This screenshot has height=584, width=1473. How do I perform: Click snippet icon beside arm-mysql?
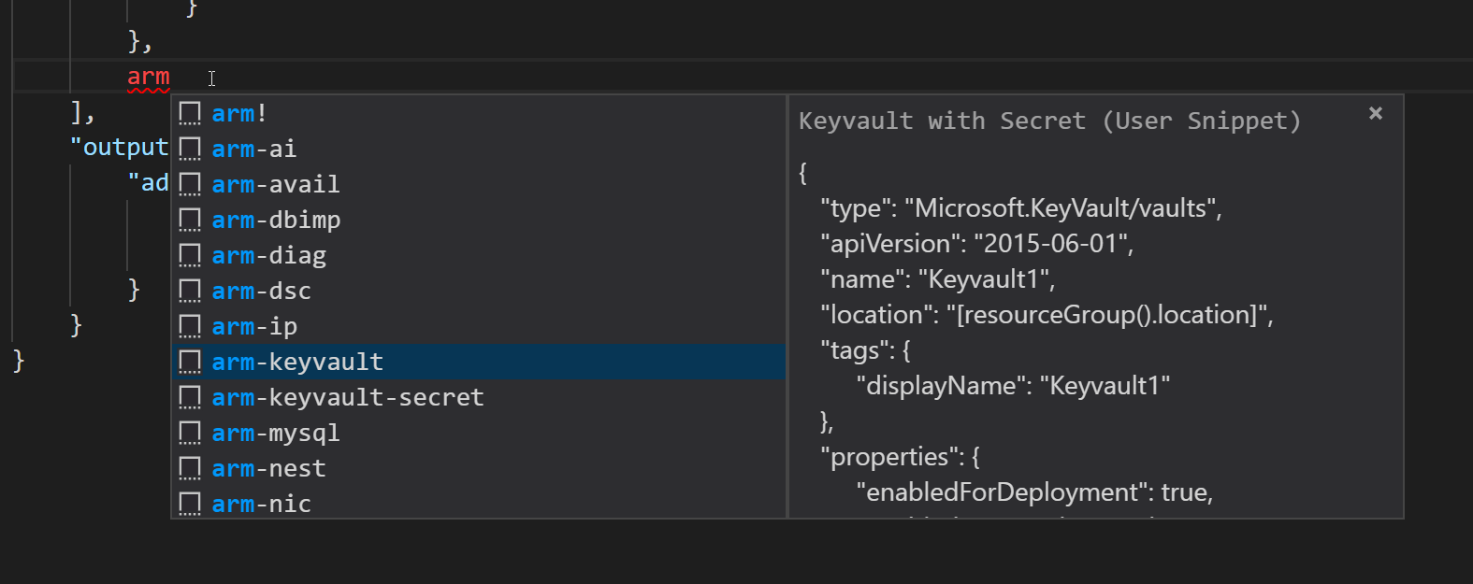[x=190, y=434]
